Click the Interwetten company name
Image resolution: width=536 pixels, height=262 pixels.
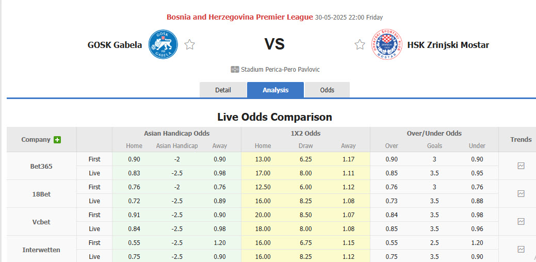[41, 250]
